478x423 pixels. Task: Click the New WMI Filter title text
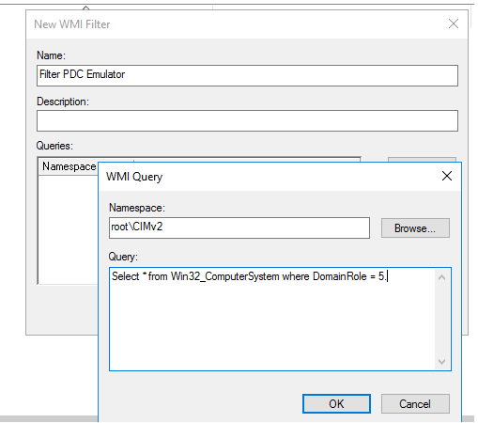[x=72, y=24]
